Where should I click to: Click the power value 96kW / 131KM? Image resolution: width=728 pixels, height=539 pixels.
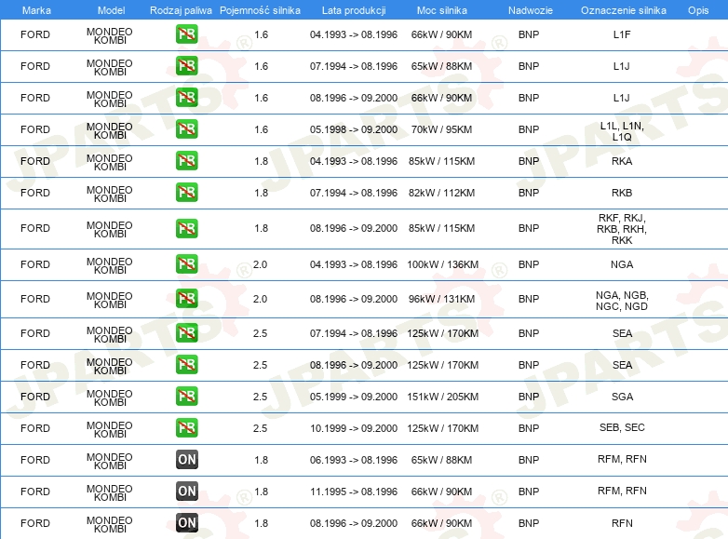point(441,299)
